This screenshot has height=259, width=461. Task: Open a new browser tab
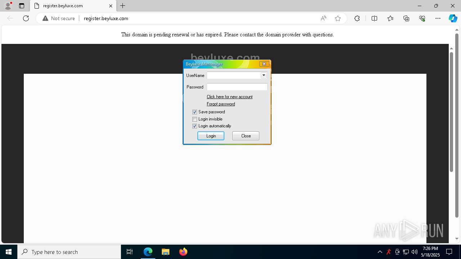click(123, 6)
